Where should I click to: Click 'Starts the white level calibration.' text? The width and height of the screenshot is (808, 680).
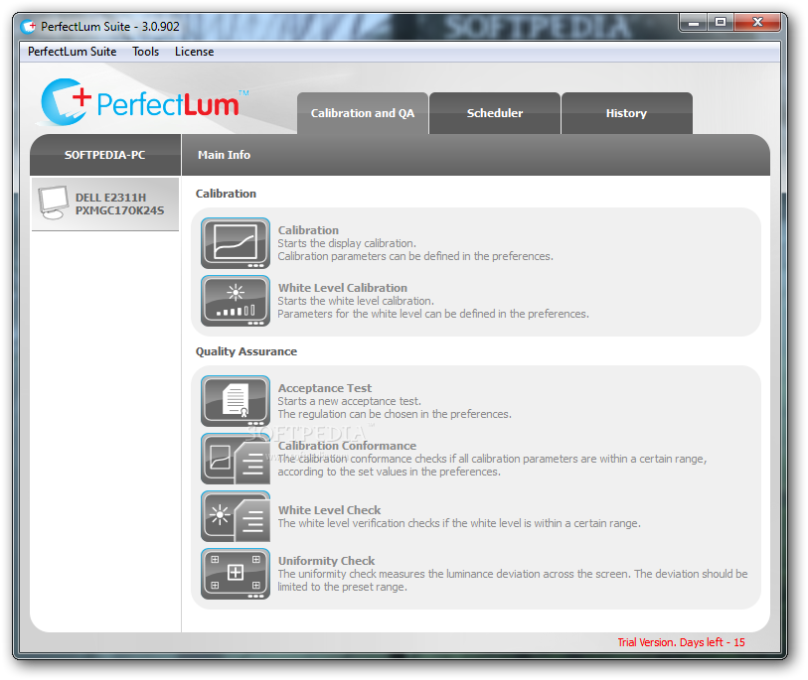(x=356, y=301)
